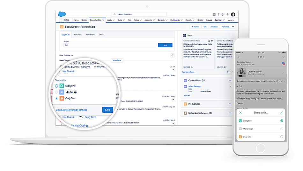This screenshot has width=303, height=171.
Task: Expand the Notes & Attachments panel menu
Action: pos(230,113)
